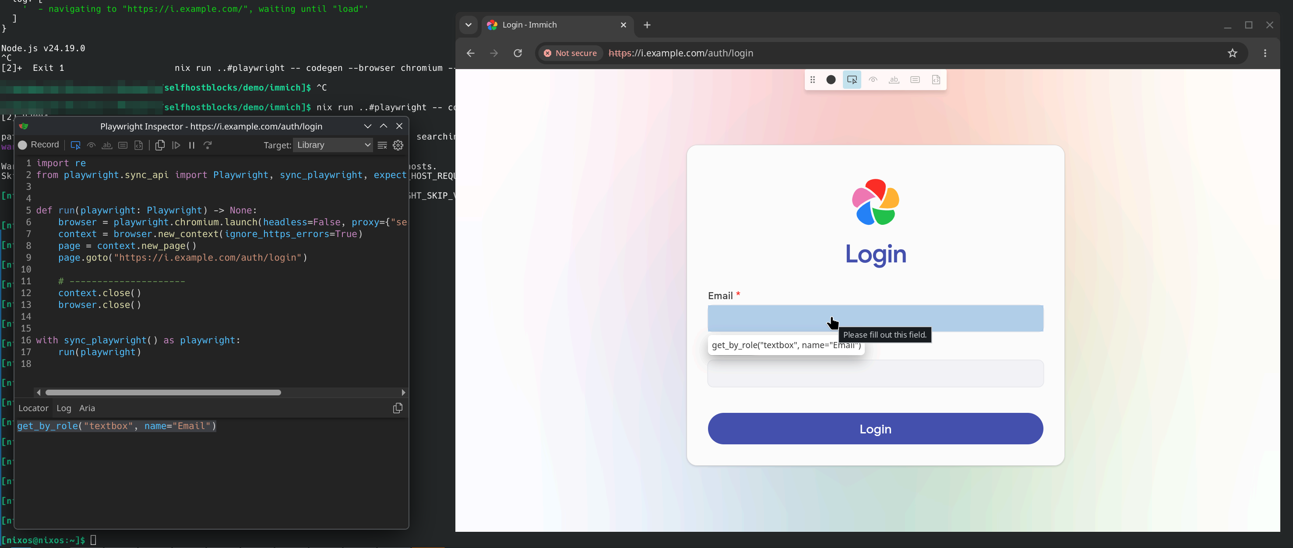Click the blue Login button
1293x548 pixels.
point(875,429)
